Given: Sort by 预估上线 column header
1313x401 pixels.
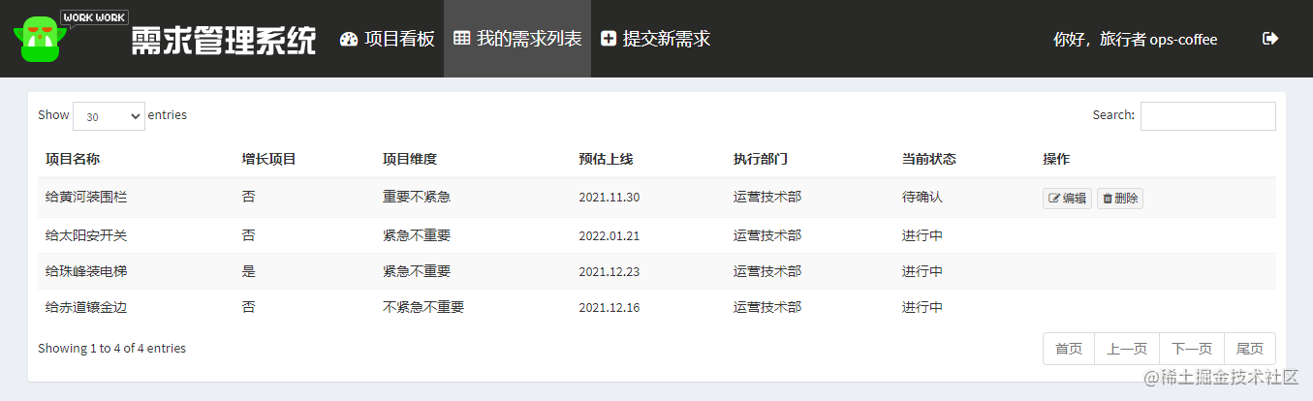Looking at the screenshot, I should 606,159.
